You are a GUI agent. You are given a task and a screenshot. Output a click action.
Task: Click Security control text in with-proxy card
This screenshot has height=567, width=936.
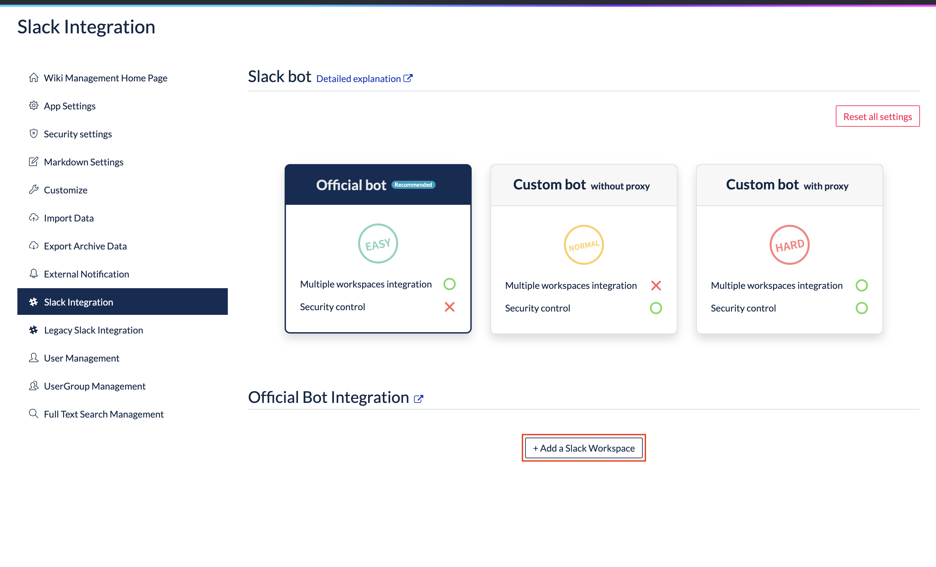pyautogui.click(x=743, y=308)
